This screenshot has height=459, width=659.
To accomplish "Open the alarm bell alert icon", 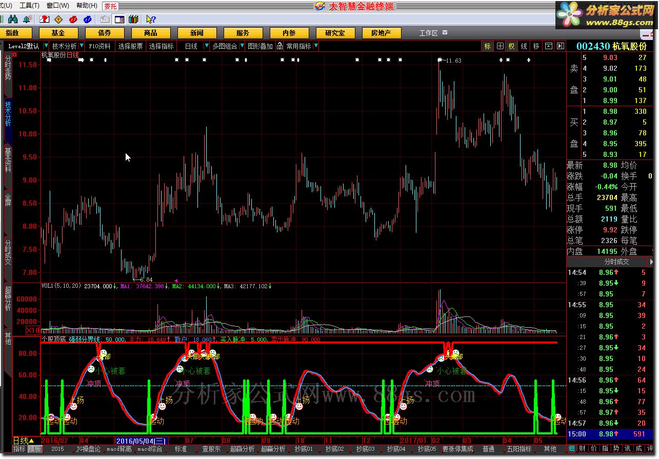I will tap(28, 19).
